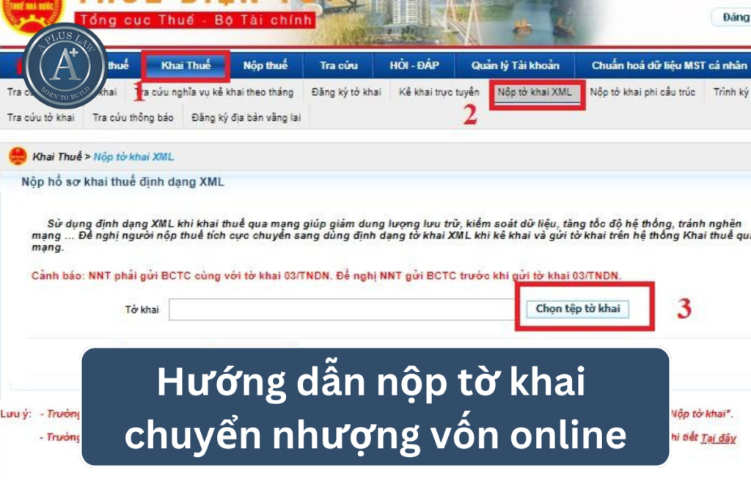The height and width of the screenshot is (501, 751).
Task: Choose Nộp tờ khai XML submenu
Action: [535, 92]
